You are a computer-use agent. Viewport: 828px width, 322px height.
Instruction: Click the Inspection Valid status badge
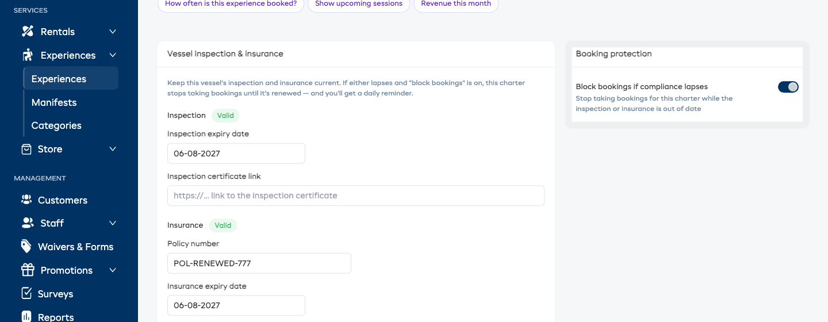tap(225, 116)
